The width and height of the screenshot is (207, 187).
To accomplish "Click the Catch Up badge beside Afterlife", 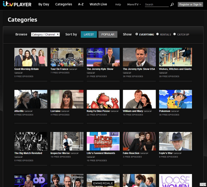I will (28, 111).
